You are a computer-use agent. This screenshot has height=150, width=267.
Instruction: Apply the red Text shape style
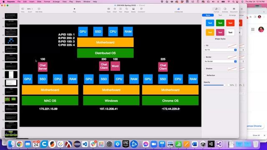230,23
